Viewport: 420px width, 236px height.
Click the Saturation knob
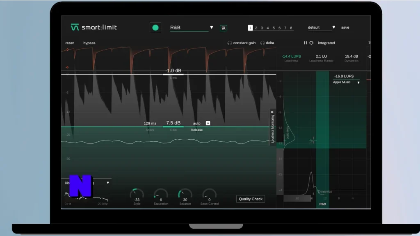(x=161, y=194)
